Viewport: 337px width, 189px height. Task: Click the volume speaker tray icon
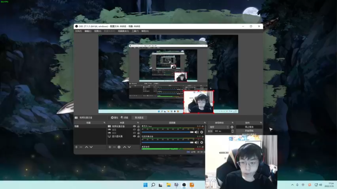tap(321, 185)
